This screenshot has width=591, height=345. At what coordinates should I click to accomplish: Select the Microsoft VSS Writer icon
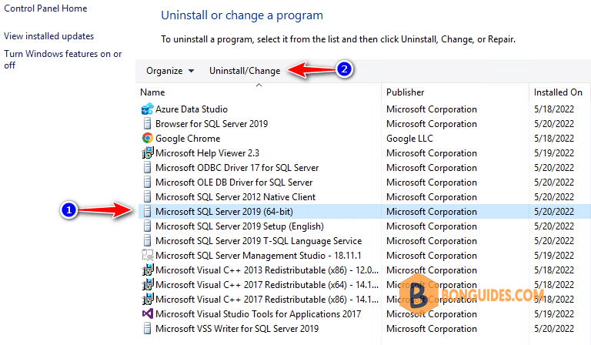[x=148, y=328]
